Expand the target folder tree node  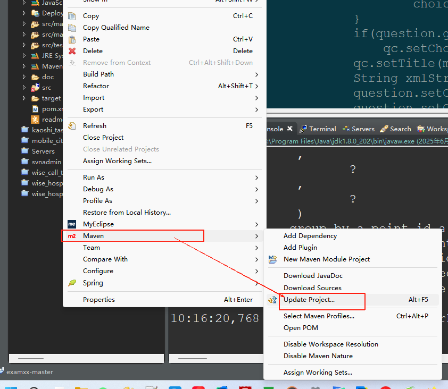coord(24,98)
